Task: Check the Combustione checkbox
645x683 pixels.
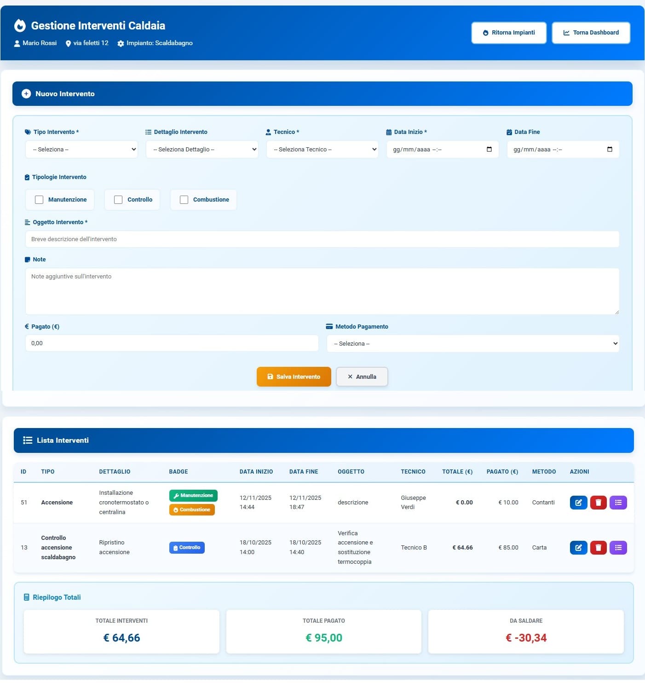Action: 184,200
